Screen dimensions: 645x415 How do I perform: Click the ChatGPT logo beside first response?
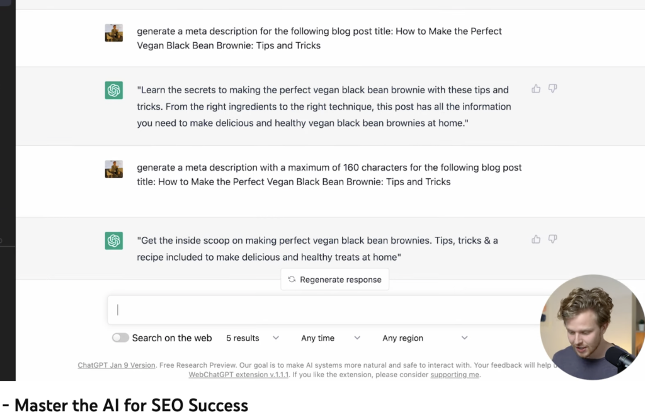114,90
